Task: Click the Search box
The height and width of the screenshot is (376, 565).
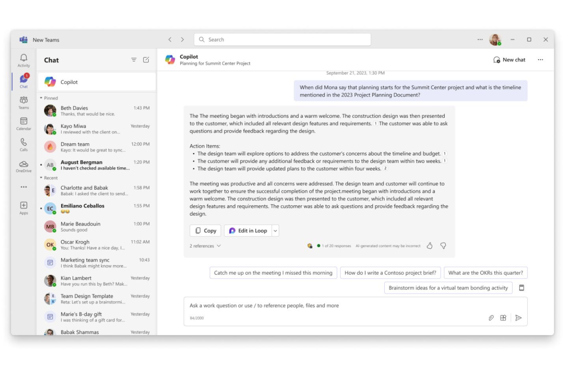Action: (282, 40)
